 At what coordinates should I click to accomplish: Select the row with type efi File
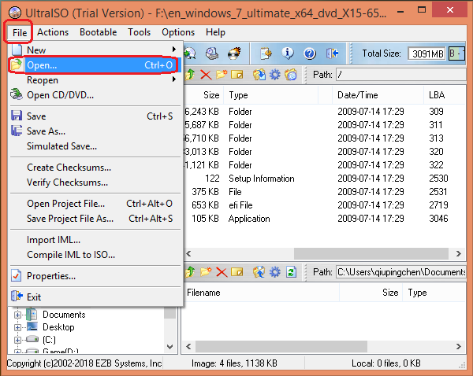tap(324, 205)
